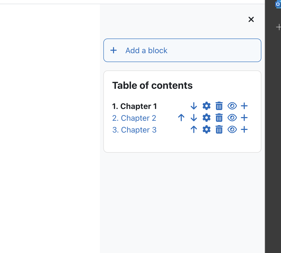This screenshot has height=253, width=281.
Task: Delete Chapter 1 with trash icon
Action: click(x=219, y=106)
